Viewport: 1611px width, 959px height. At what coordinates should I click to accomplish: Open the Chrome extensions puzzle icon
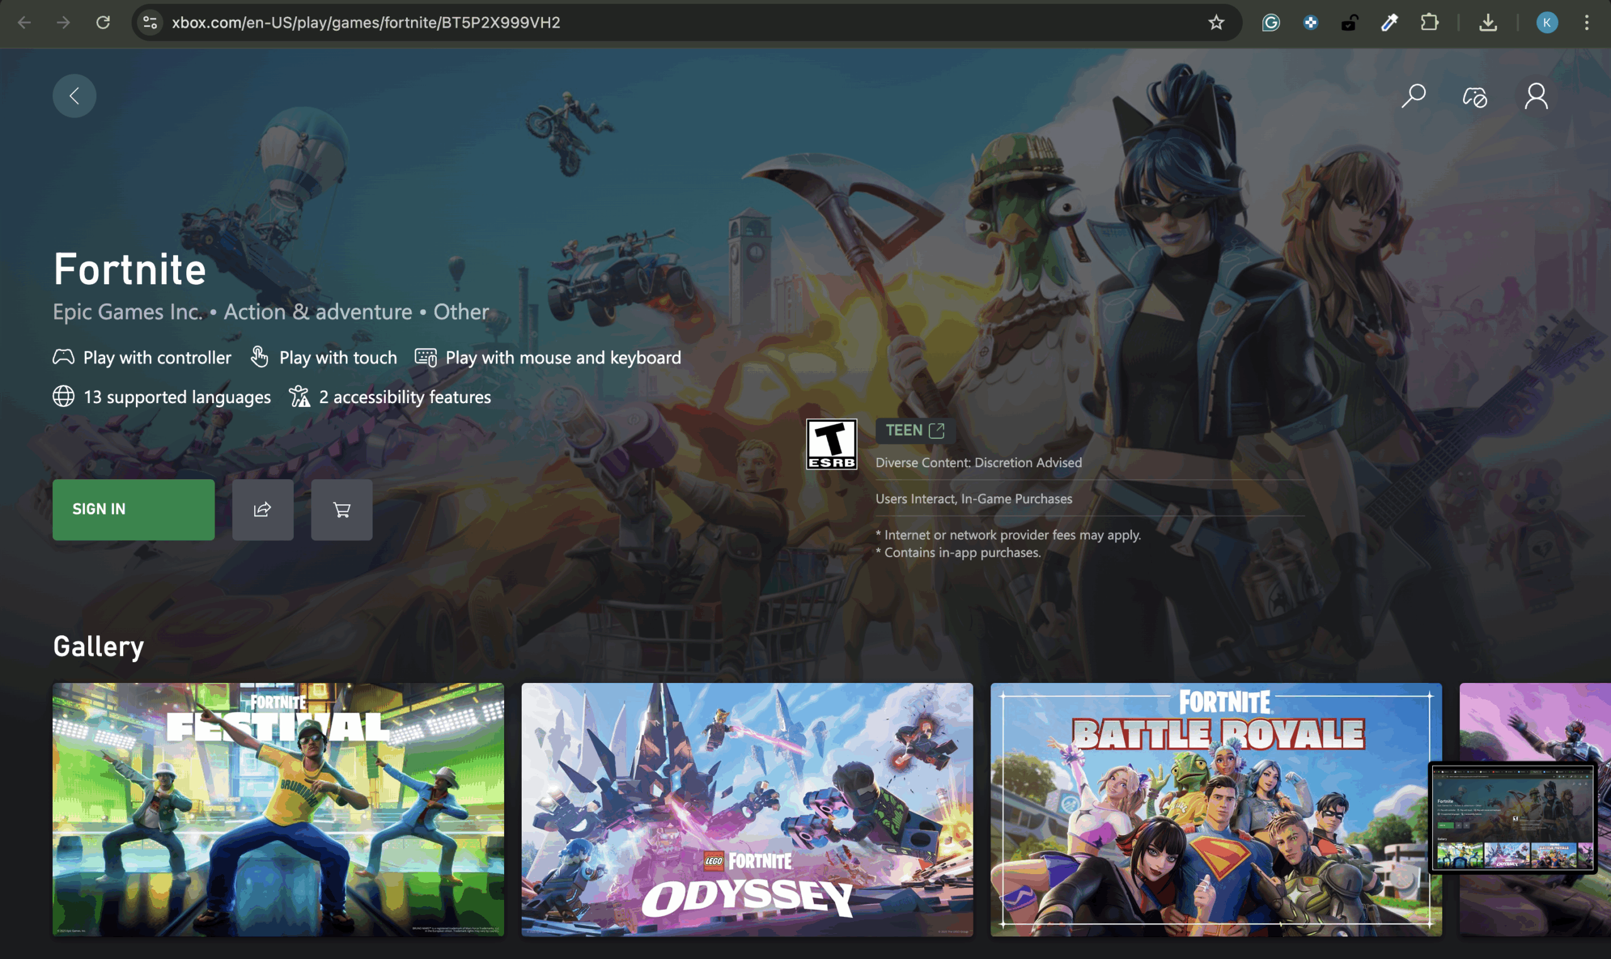tap(1429, 23)
